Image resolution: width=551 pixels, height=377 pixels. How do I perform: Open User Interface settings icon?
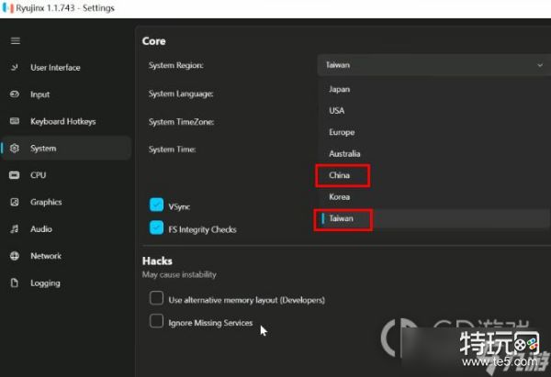pyautogui.click(x=15, y=68)
